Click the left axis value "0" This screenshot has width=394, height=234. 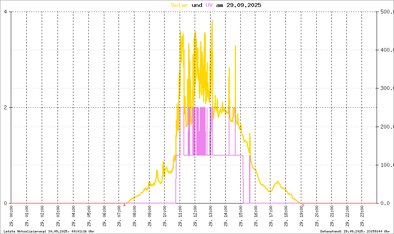point(5,203)
